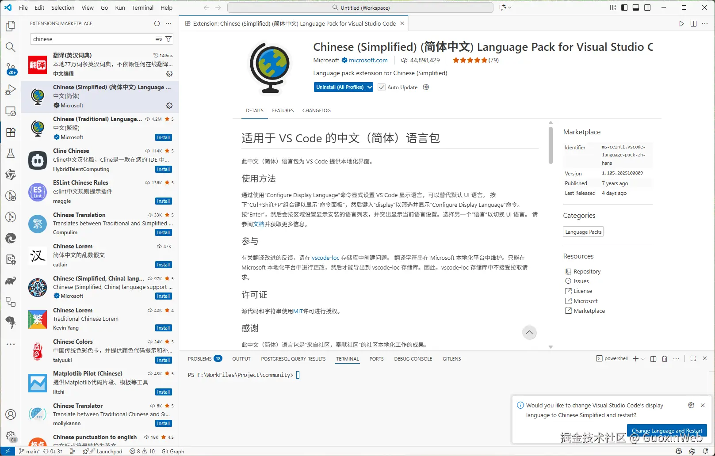Install the Cline Chinese extension

(164, 169)
